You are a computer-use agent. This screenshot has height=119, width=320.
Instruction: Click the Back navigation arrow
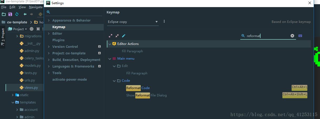click(25, 14)
